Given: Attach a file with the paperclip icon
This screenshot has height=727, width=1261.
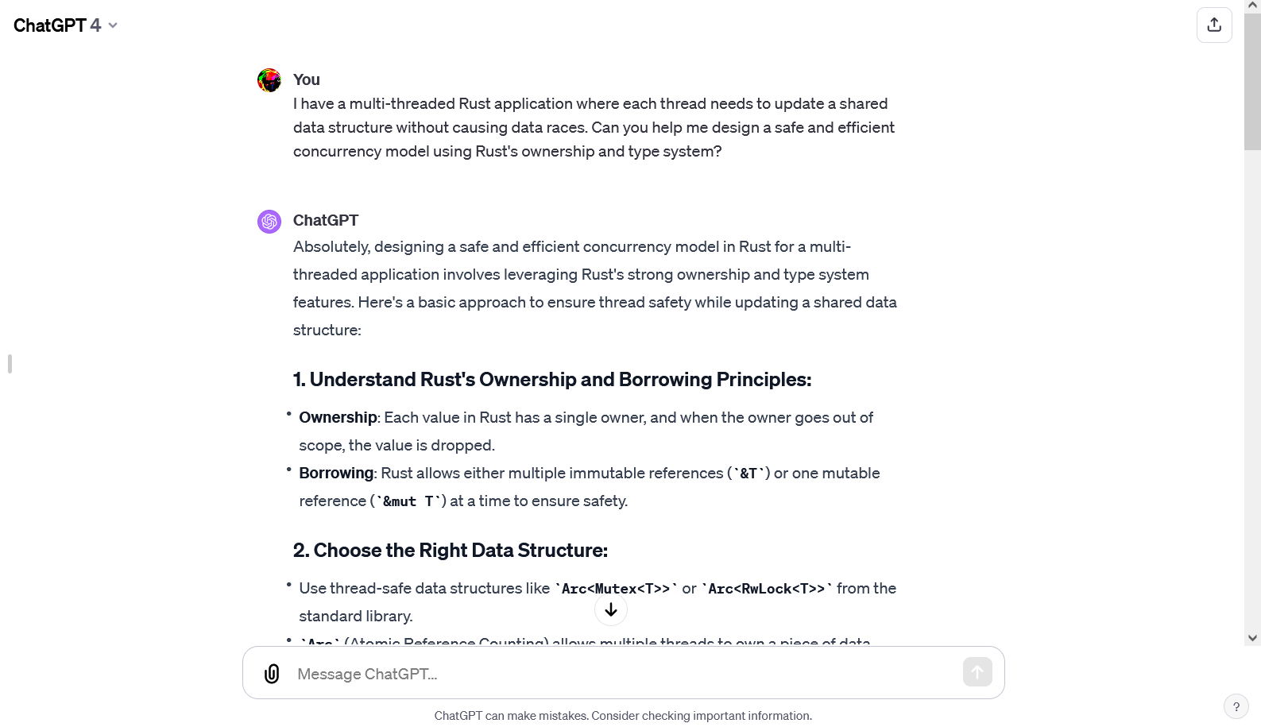Looking at the screenshot, I should tap(272, 674).
